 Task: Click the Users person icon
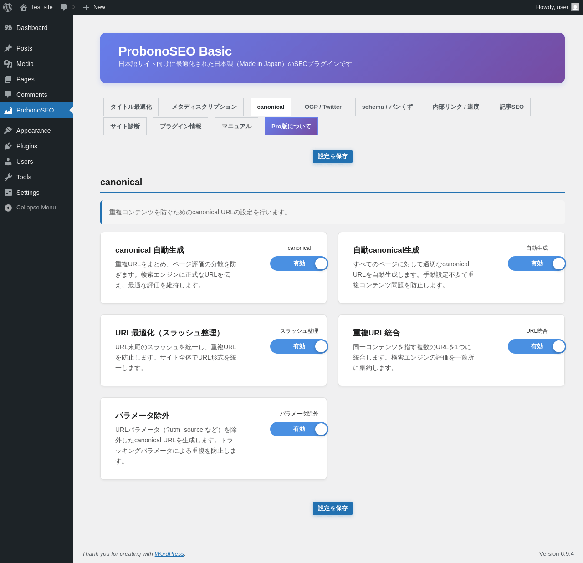[8, 162]
